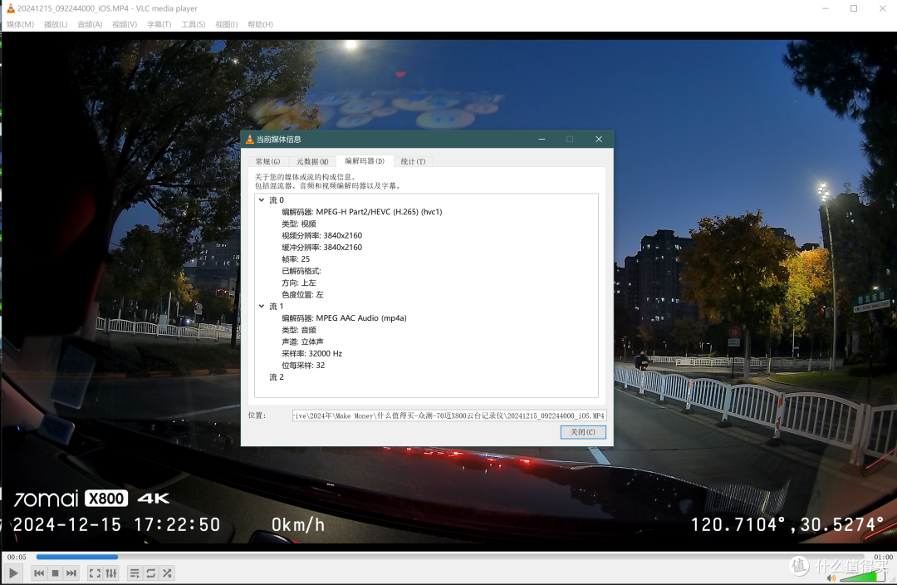Jump to the previous media item

coord(39,573)
